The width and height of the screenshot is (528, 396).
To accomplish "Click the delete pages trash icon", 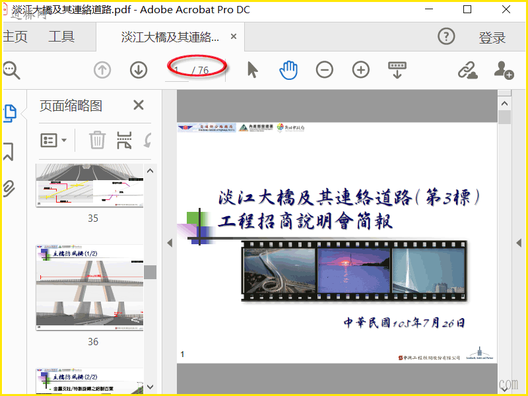I will pos(97,140).
